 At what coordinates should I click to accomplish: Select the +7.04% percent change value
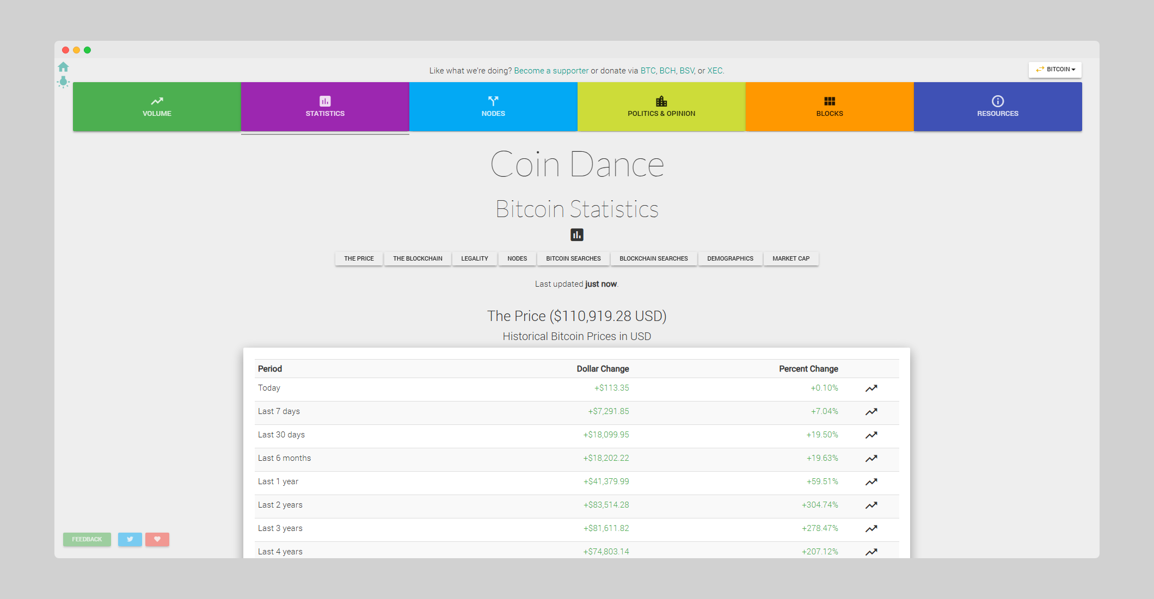(x=825, y=411)
